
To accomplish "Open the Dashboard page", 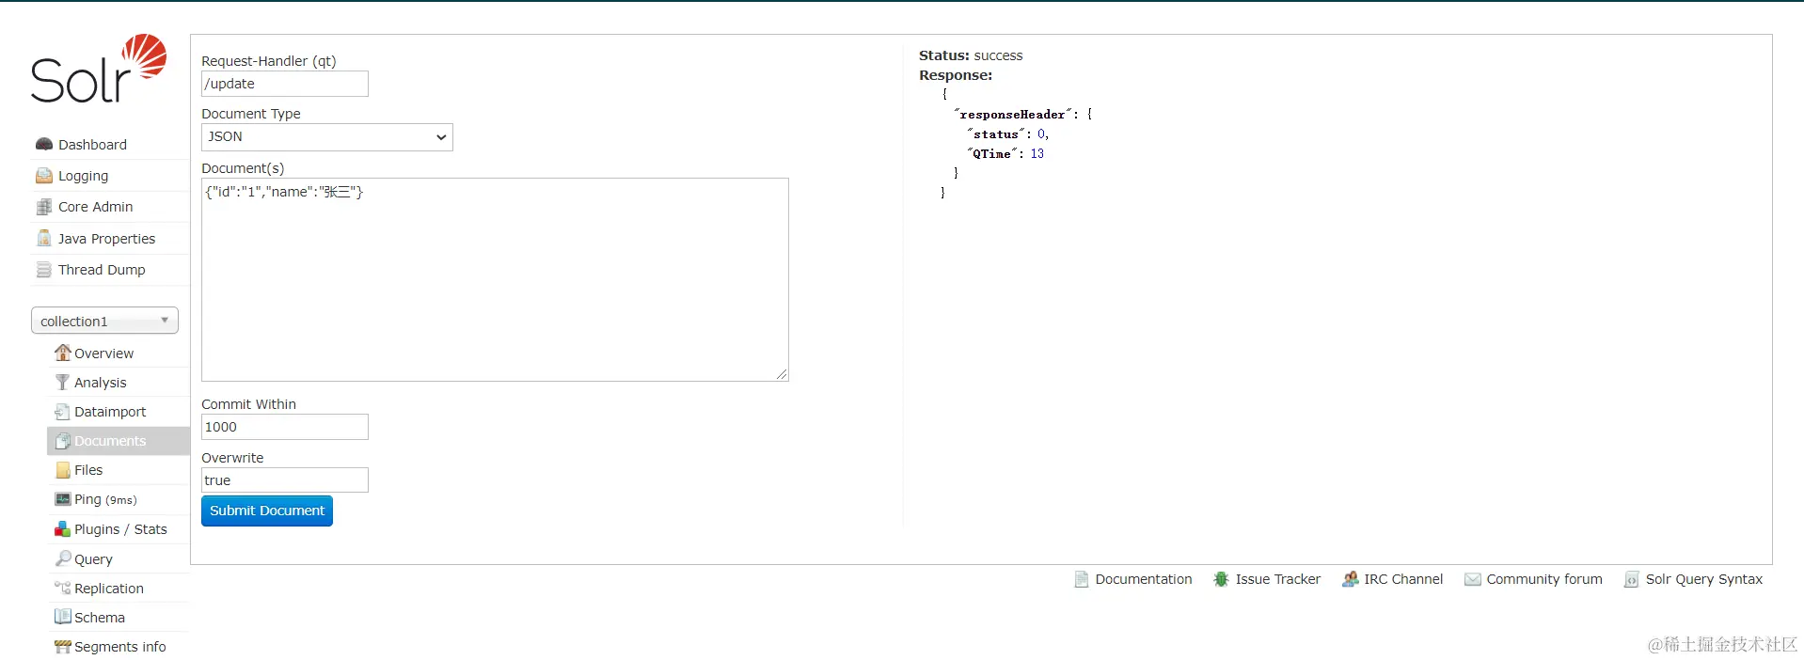I will pyautogui.click(x=92, y=145).
